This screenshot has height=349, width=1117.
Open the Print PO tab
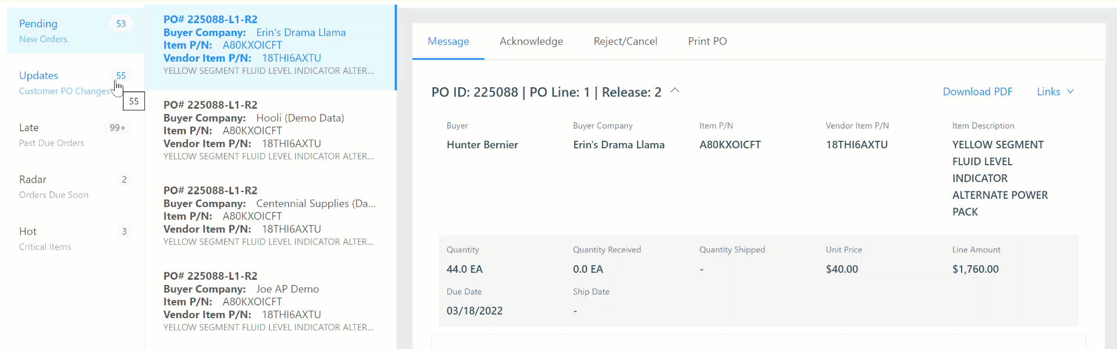[x=707, y=41]
